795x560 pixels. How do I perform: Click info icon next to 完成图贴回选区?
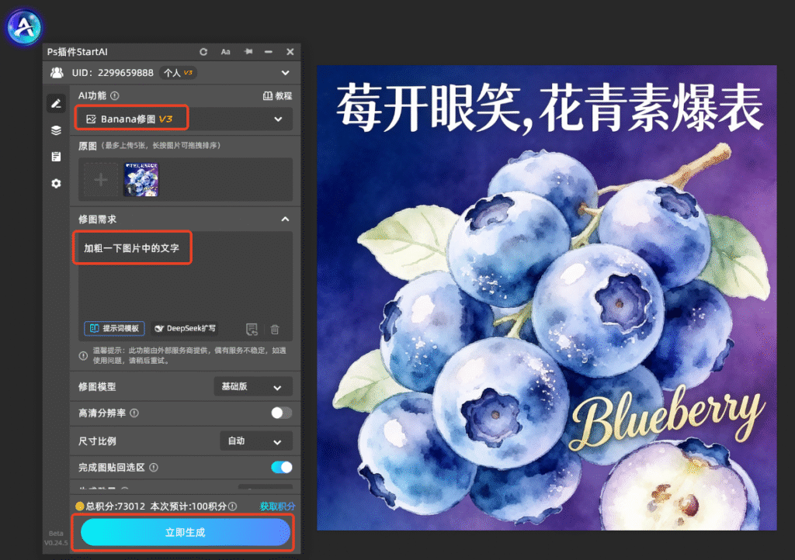[154, 468]
